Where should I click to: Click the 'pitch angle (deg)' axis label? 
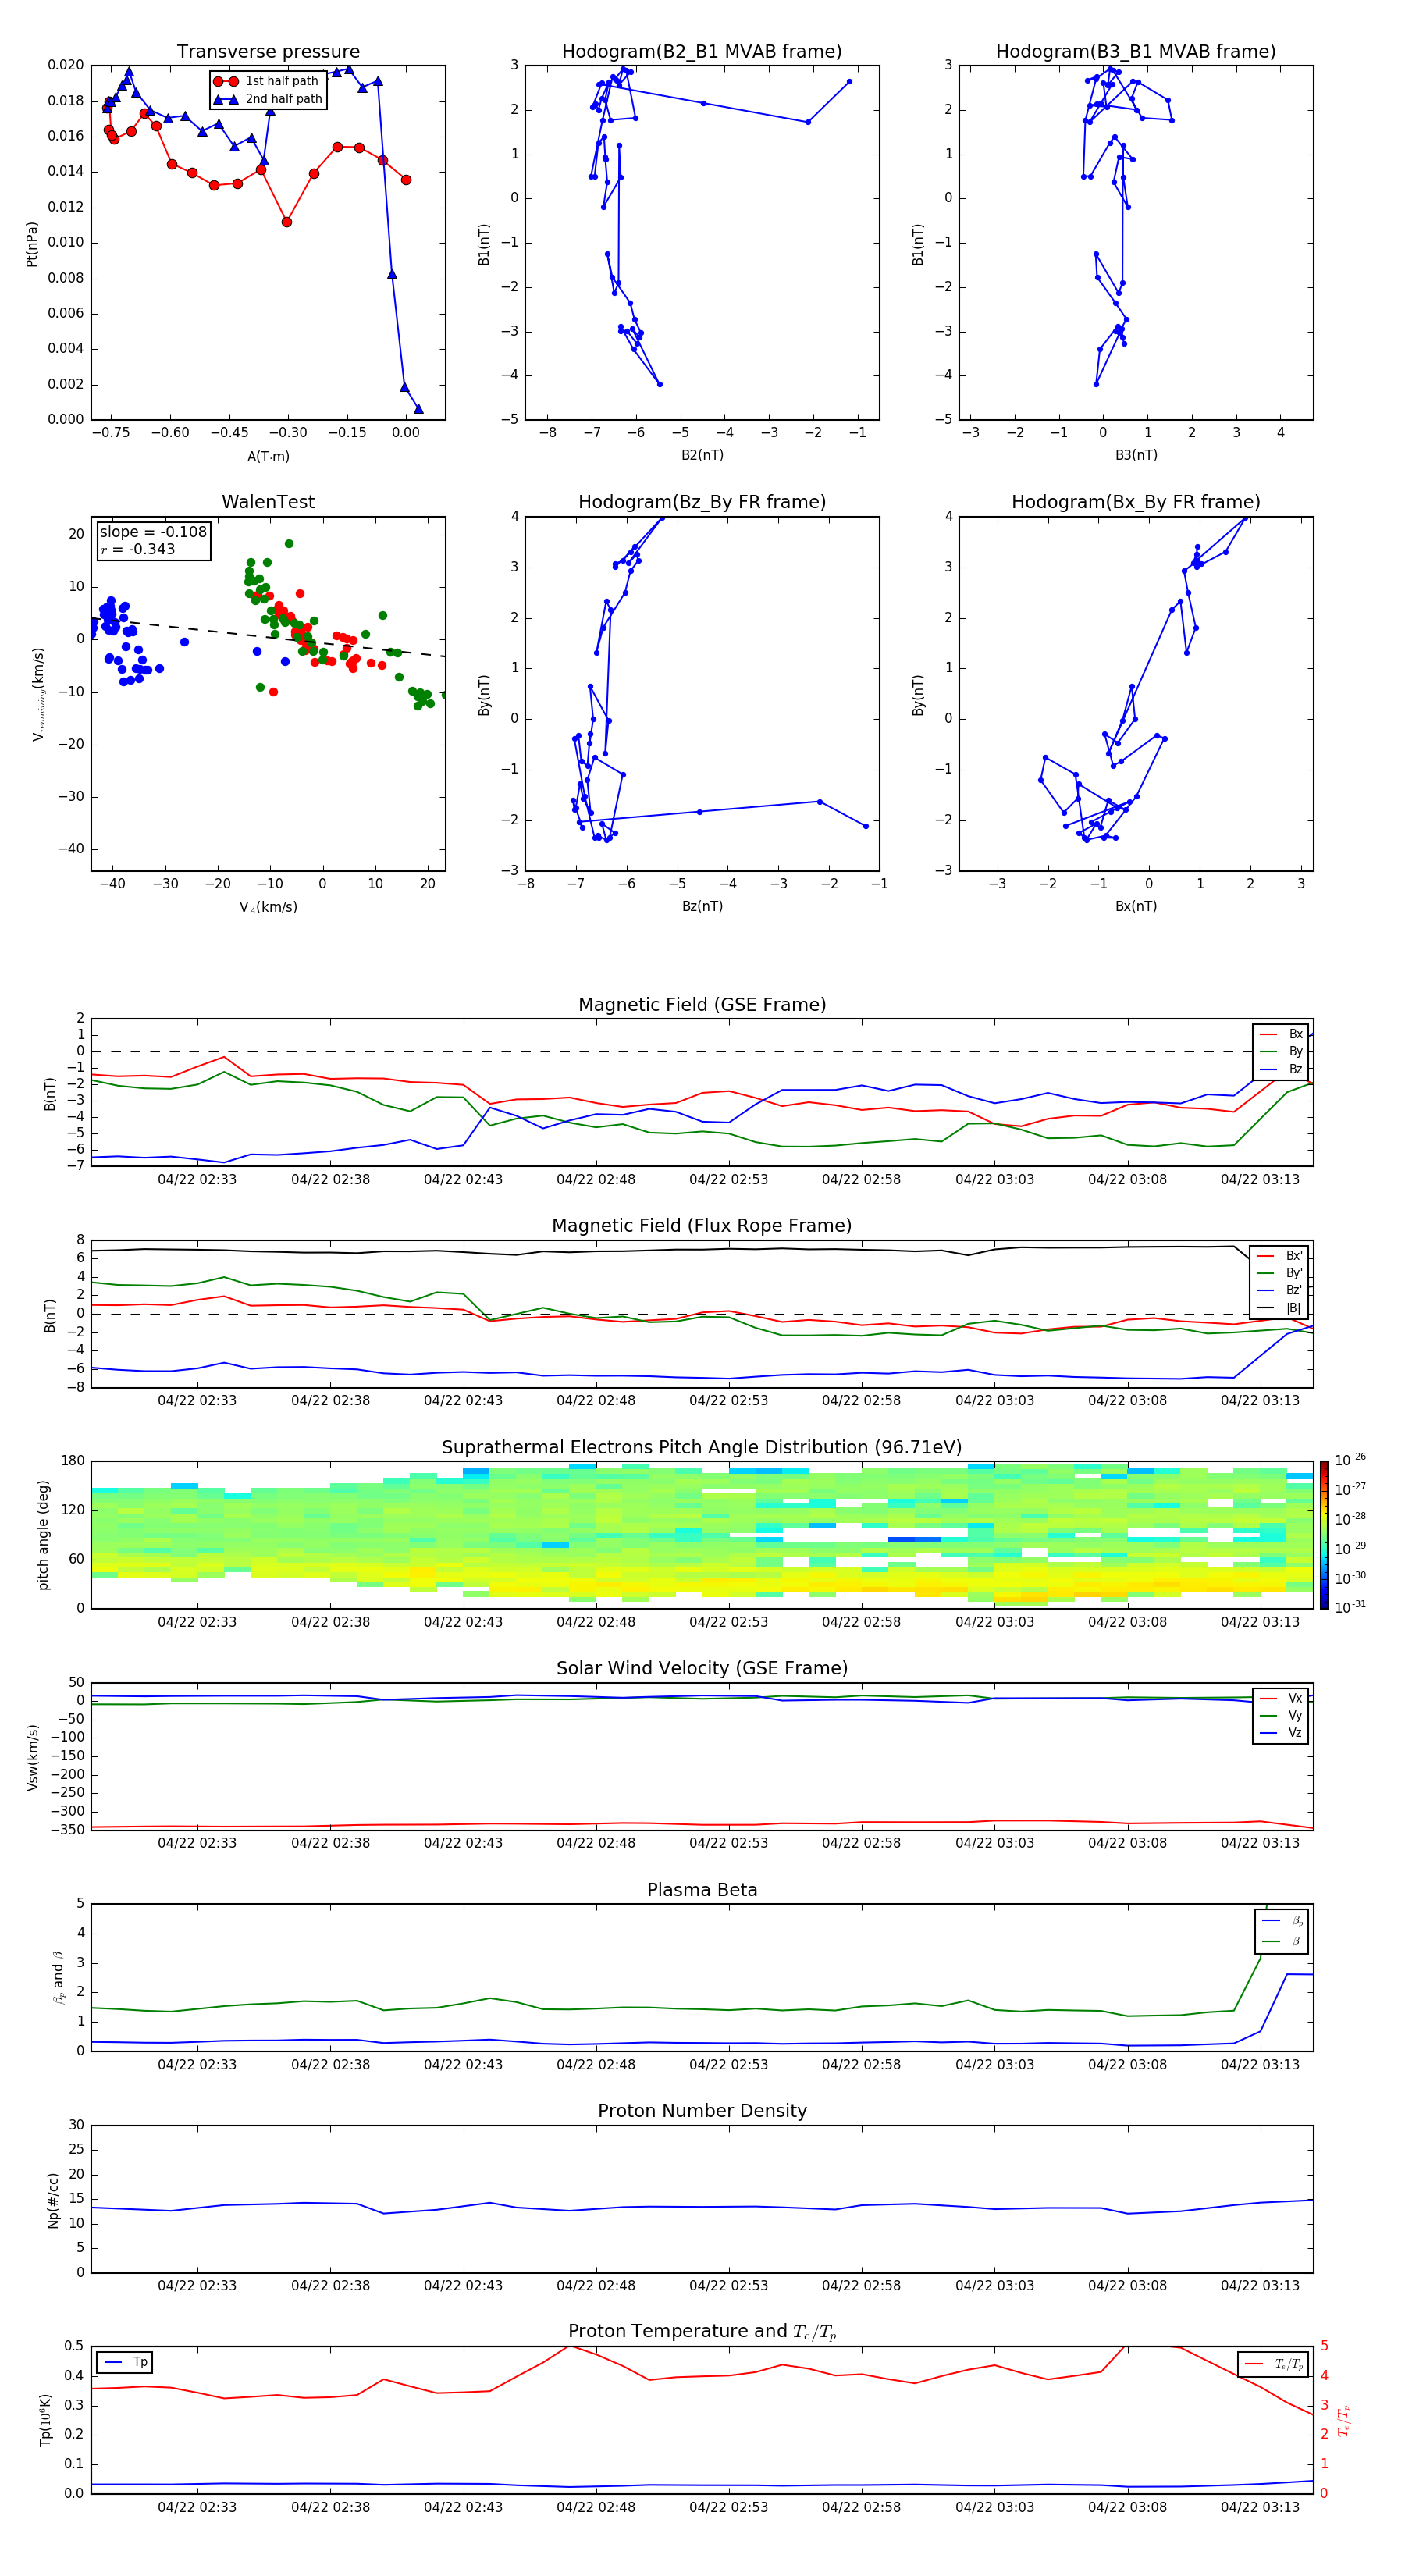tap(43, 1535)
